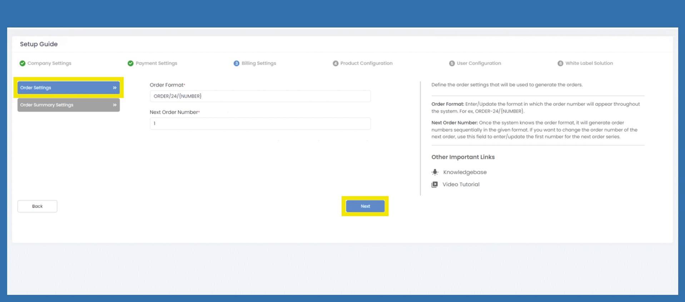Focus the Next Order Number field
685x302 pixels.
tap(260, 124)
